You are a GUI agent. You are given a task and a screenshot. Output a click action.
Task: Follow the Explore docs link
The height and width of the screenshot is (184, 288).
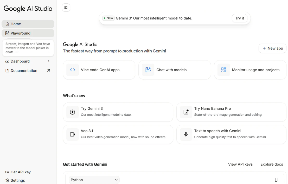coord(272,164)
